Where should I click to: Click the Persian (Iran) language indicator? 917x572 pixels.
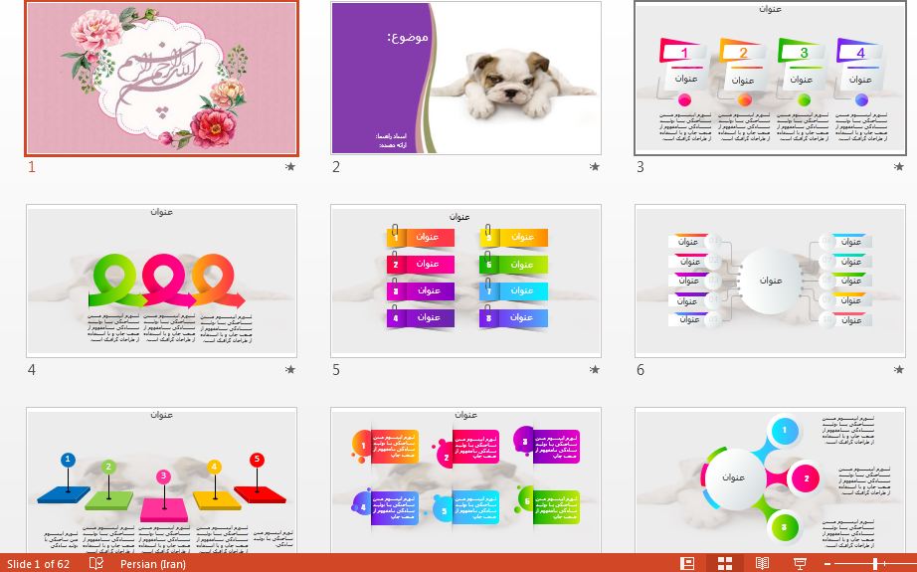click(x=152, y=563)
